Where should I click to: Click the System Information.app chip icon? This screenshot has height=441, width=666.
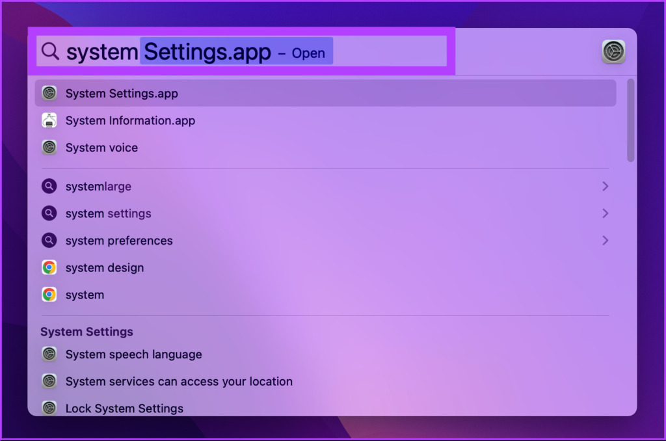tap(49, 120)
